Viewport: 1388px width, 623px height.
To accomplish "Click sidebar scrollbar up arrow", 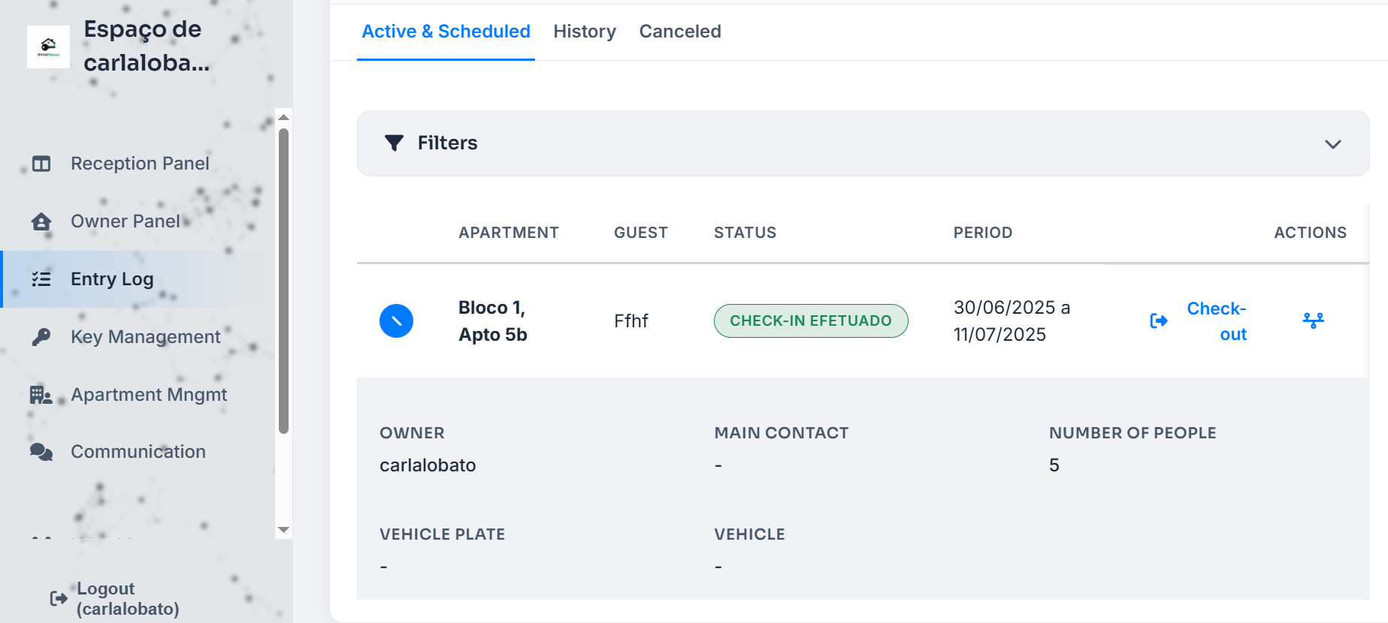I will 283,117.
